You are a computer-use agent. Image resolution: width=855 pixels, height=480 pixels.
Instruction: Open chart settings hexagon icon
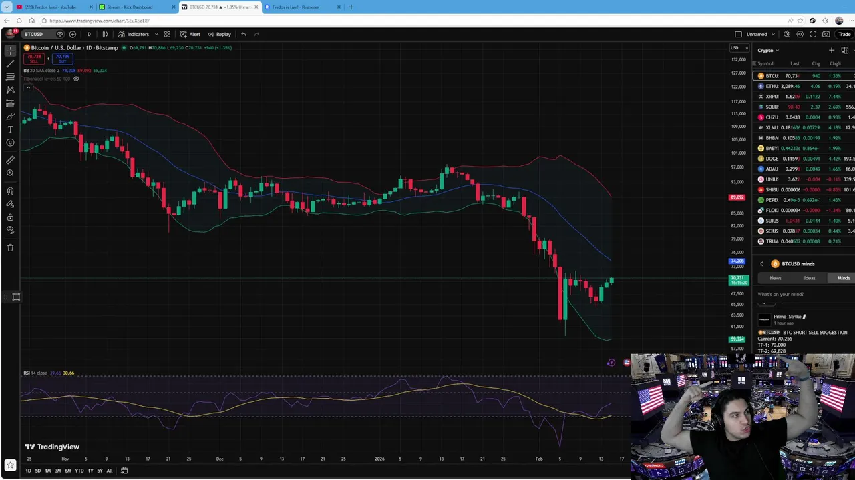(800, 34)
